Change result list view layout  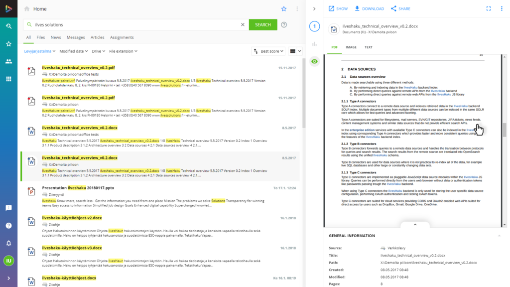click(295, 51)
